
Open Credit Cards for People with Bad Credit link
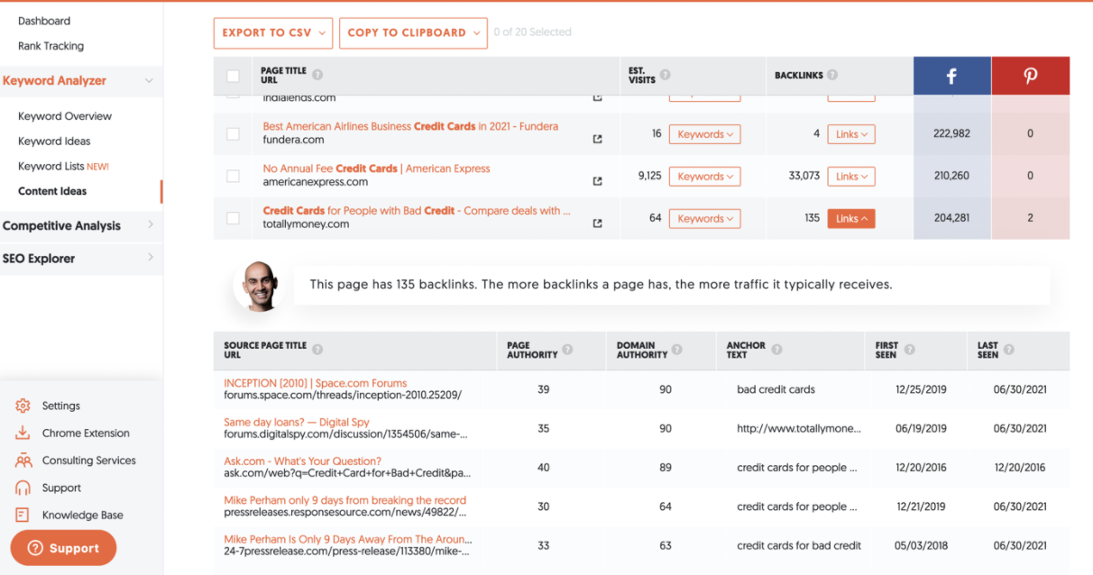point(417,211)
